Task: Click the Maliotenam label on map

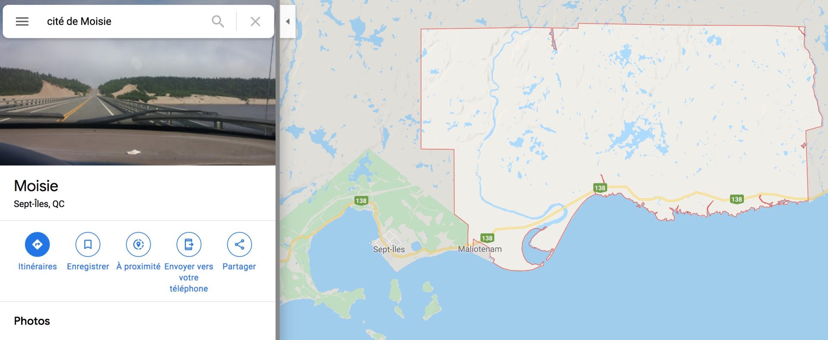Action: coord(480,249)
